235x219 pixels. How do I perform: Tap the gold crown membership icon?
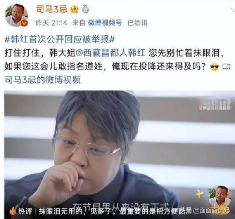(x=75, y=9)
